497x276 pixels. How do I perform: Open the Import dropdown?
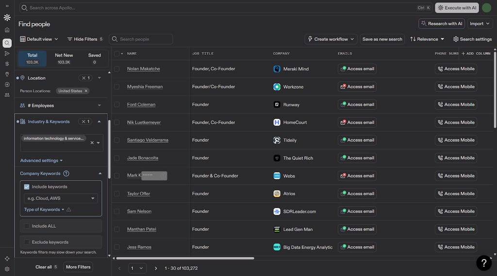[480, 23]
